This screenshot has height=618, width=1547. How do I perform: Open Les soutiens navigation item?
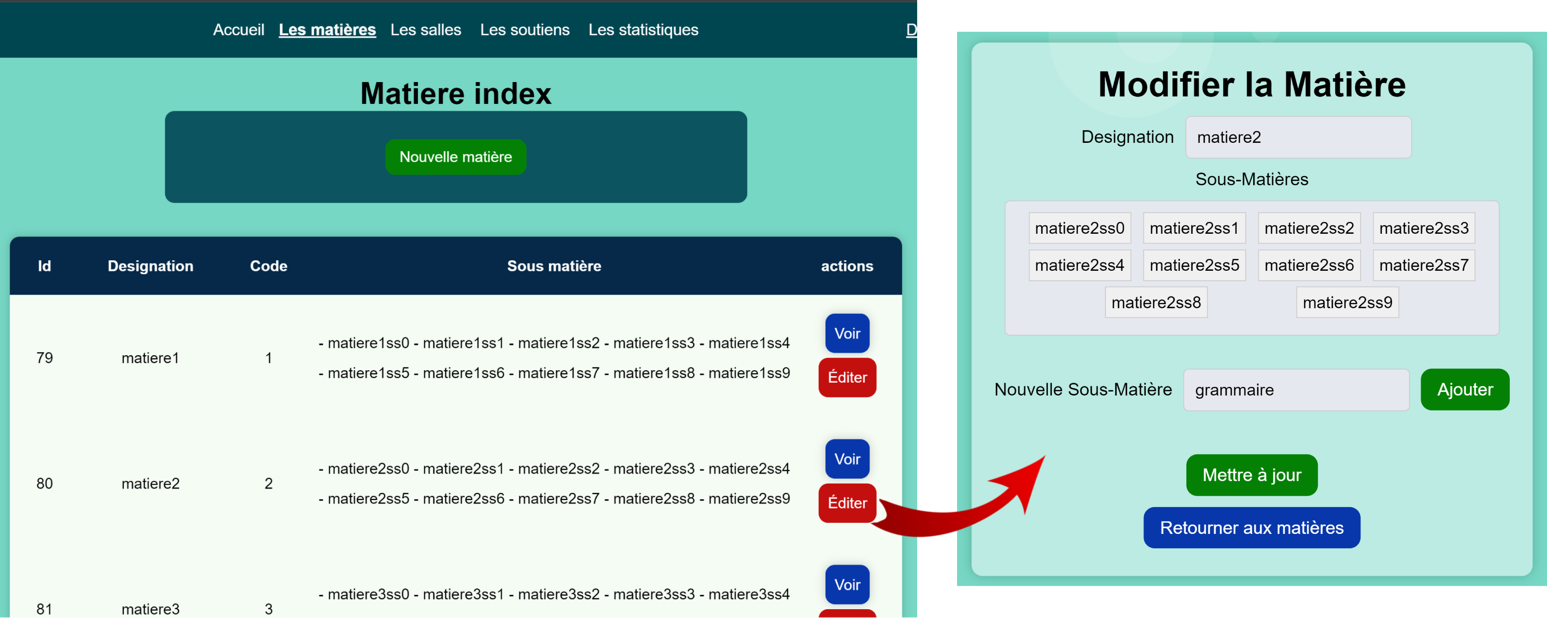524,29
